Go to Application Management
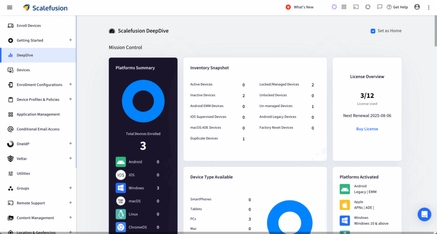Screen dimensions: 437x234 tap(38, 114)
